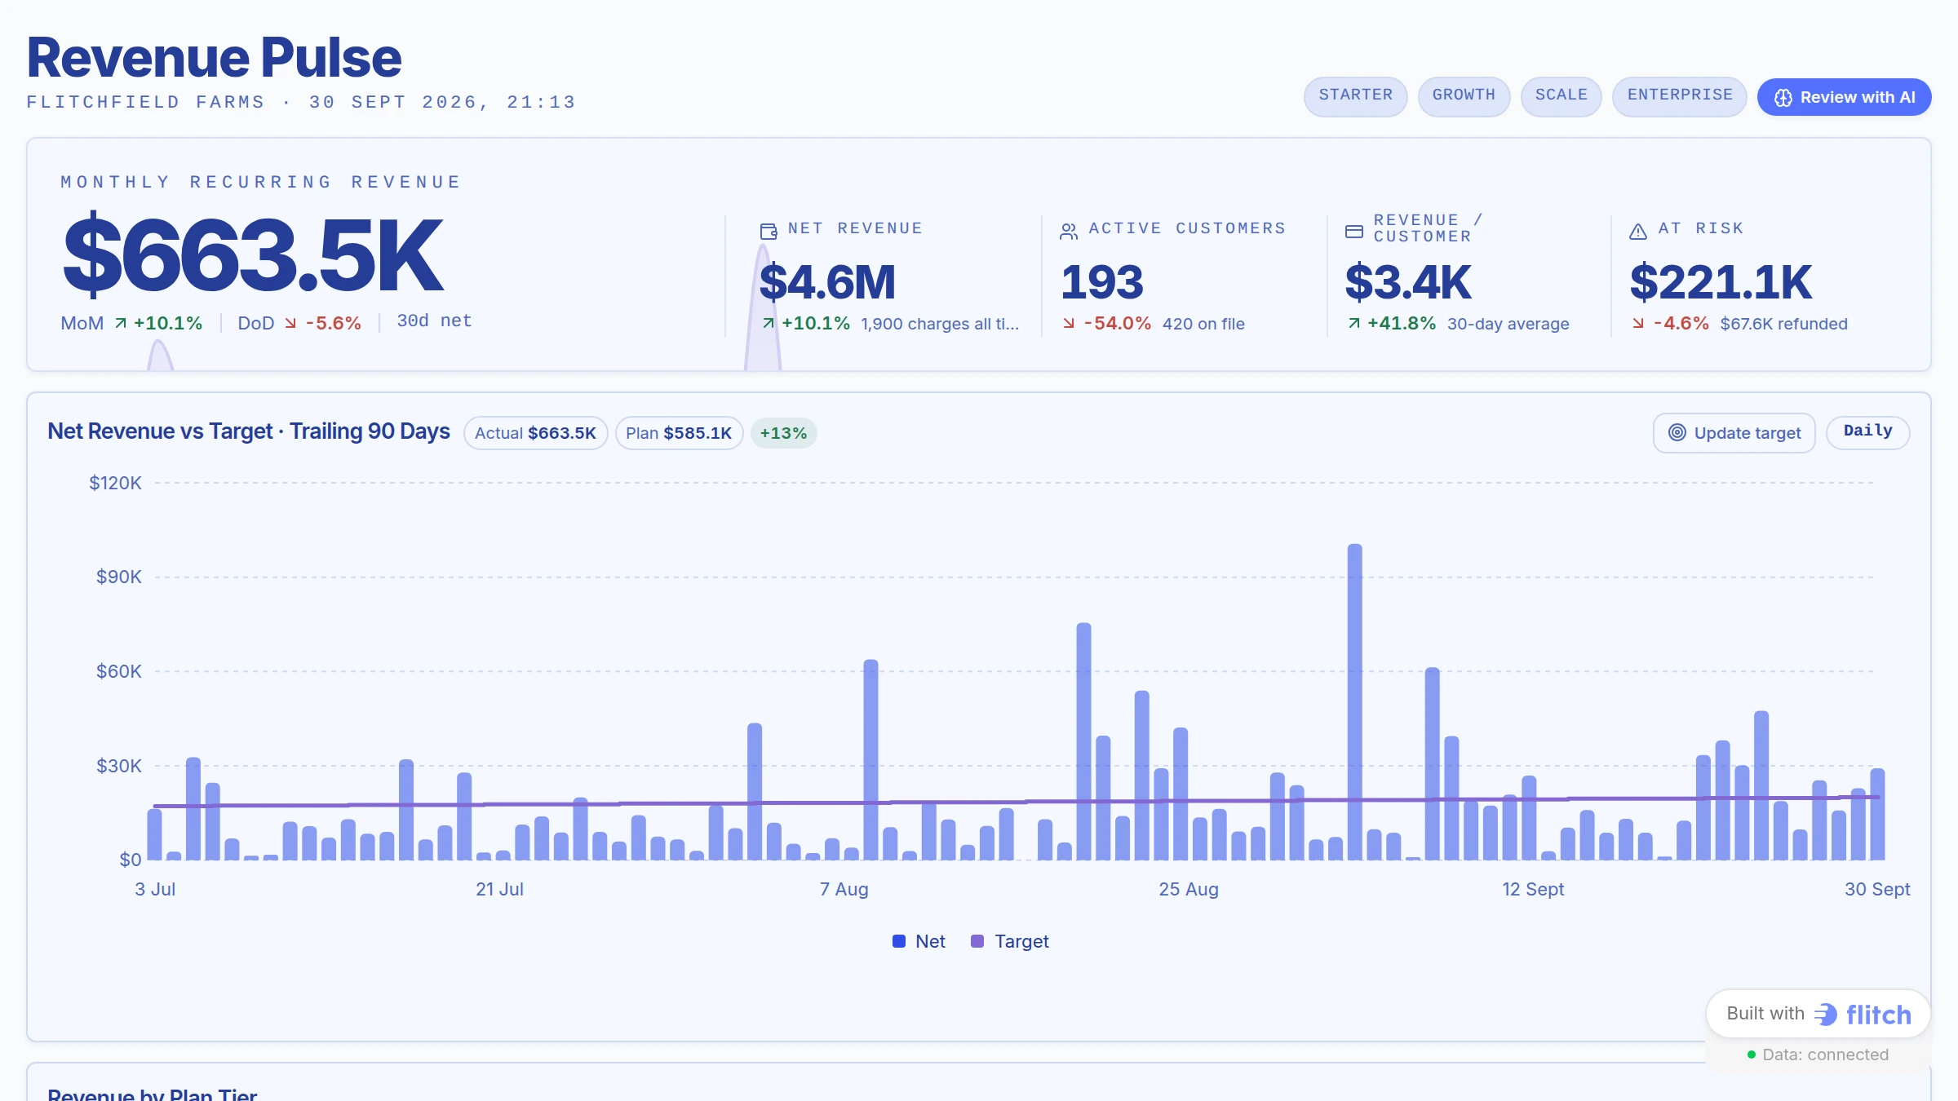Click the flitch logo icon
Viewport: 1958px width, 1101px height.
[1826, 1014]
